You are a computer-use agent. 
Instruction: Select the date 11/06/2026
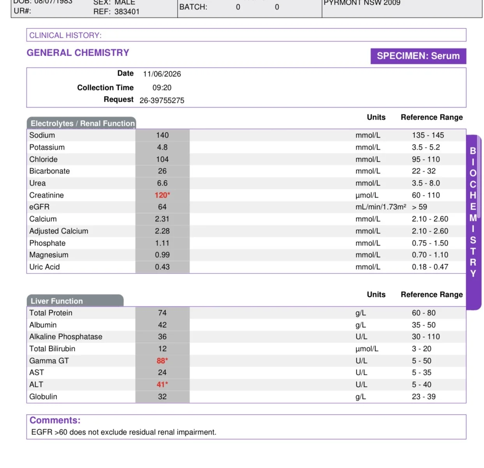[162, 74]
